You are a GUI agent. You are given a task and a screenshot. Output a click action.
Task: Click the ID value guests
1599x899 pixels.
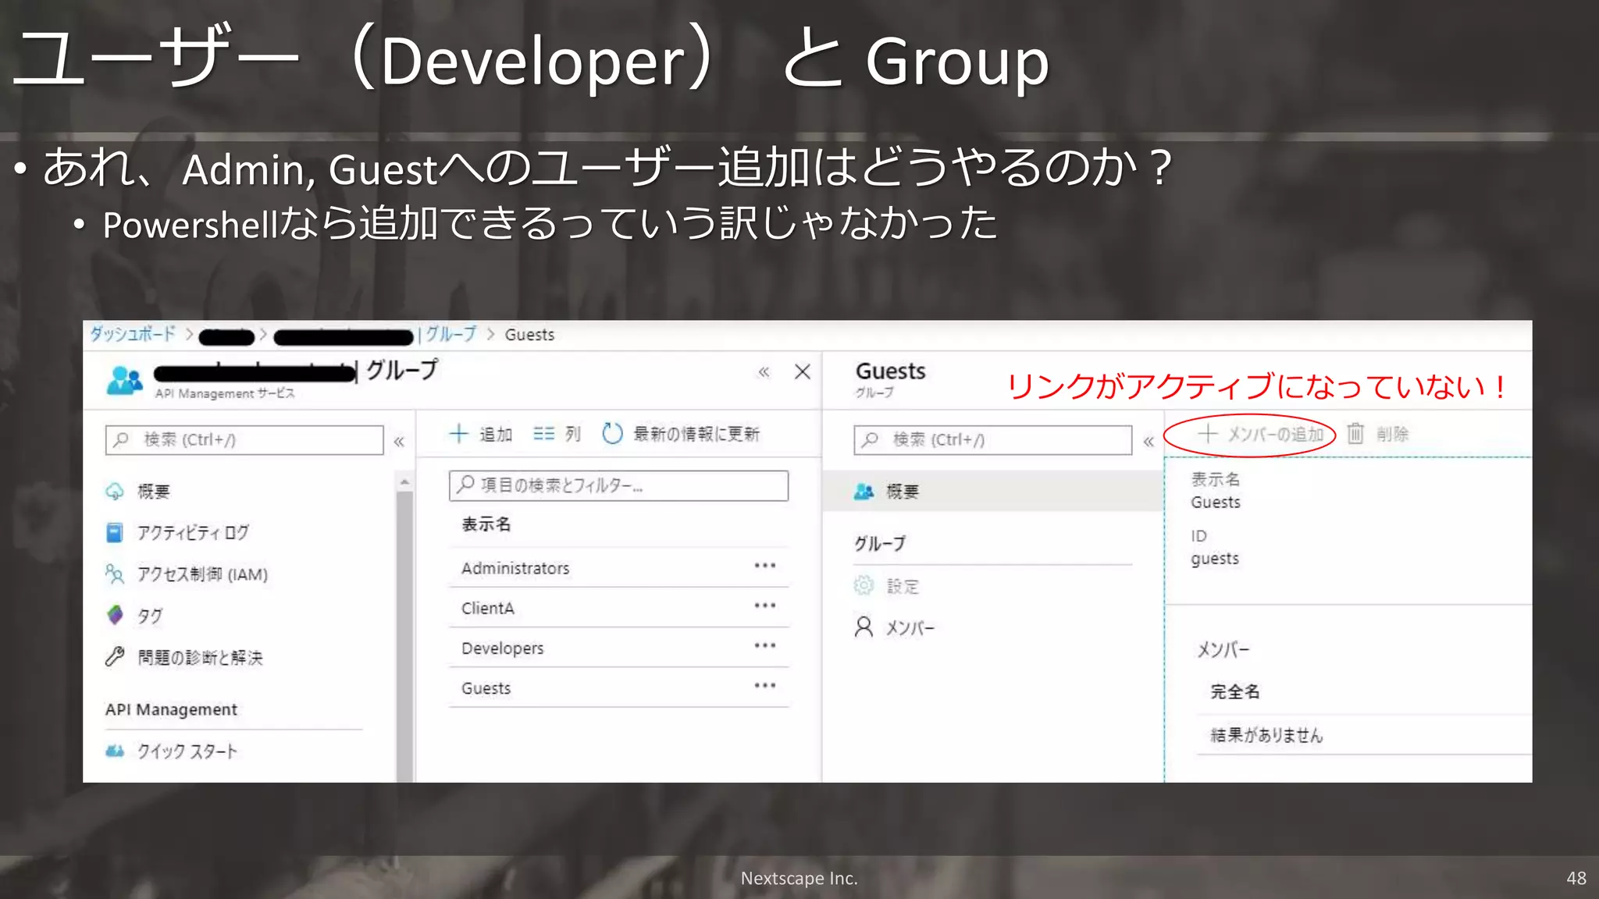(1215, 558)
